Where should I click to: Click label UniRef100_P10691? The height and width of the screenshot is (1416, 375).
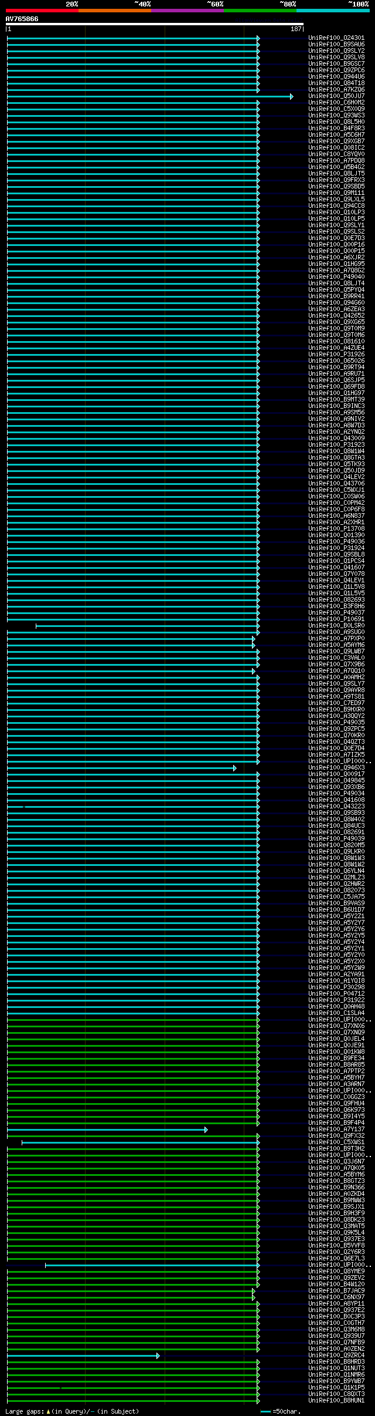tap(336, 619)
